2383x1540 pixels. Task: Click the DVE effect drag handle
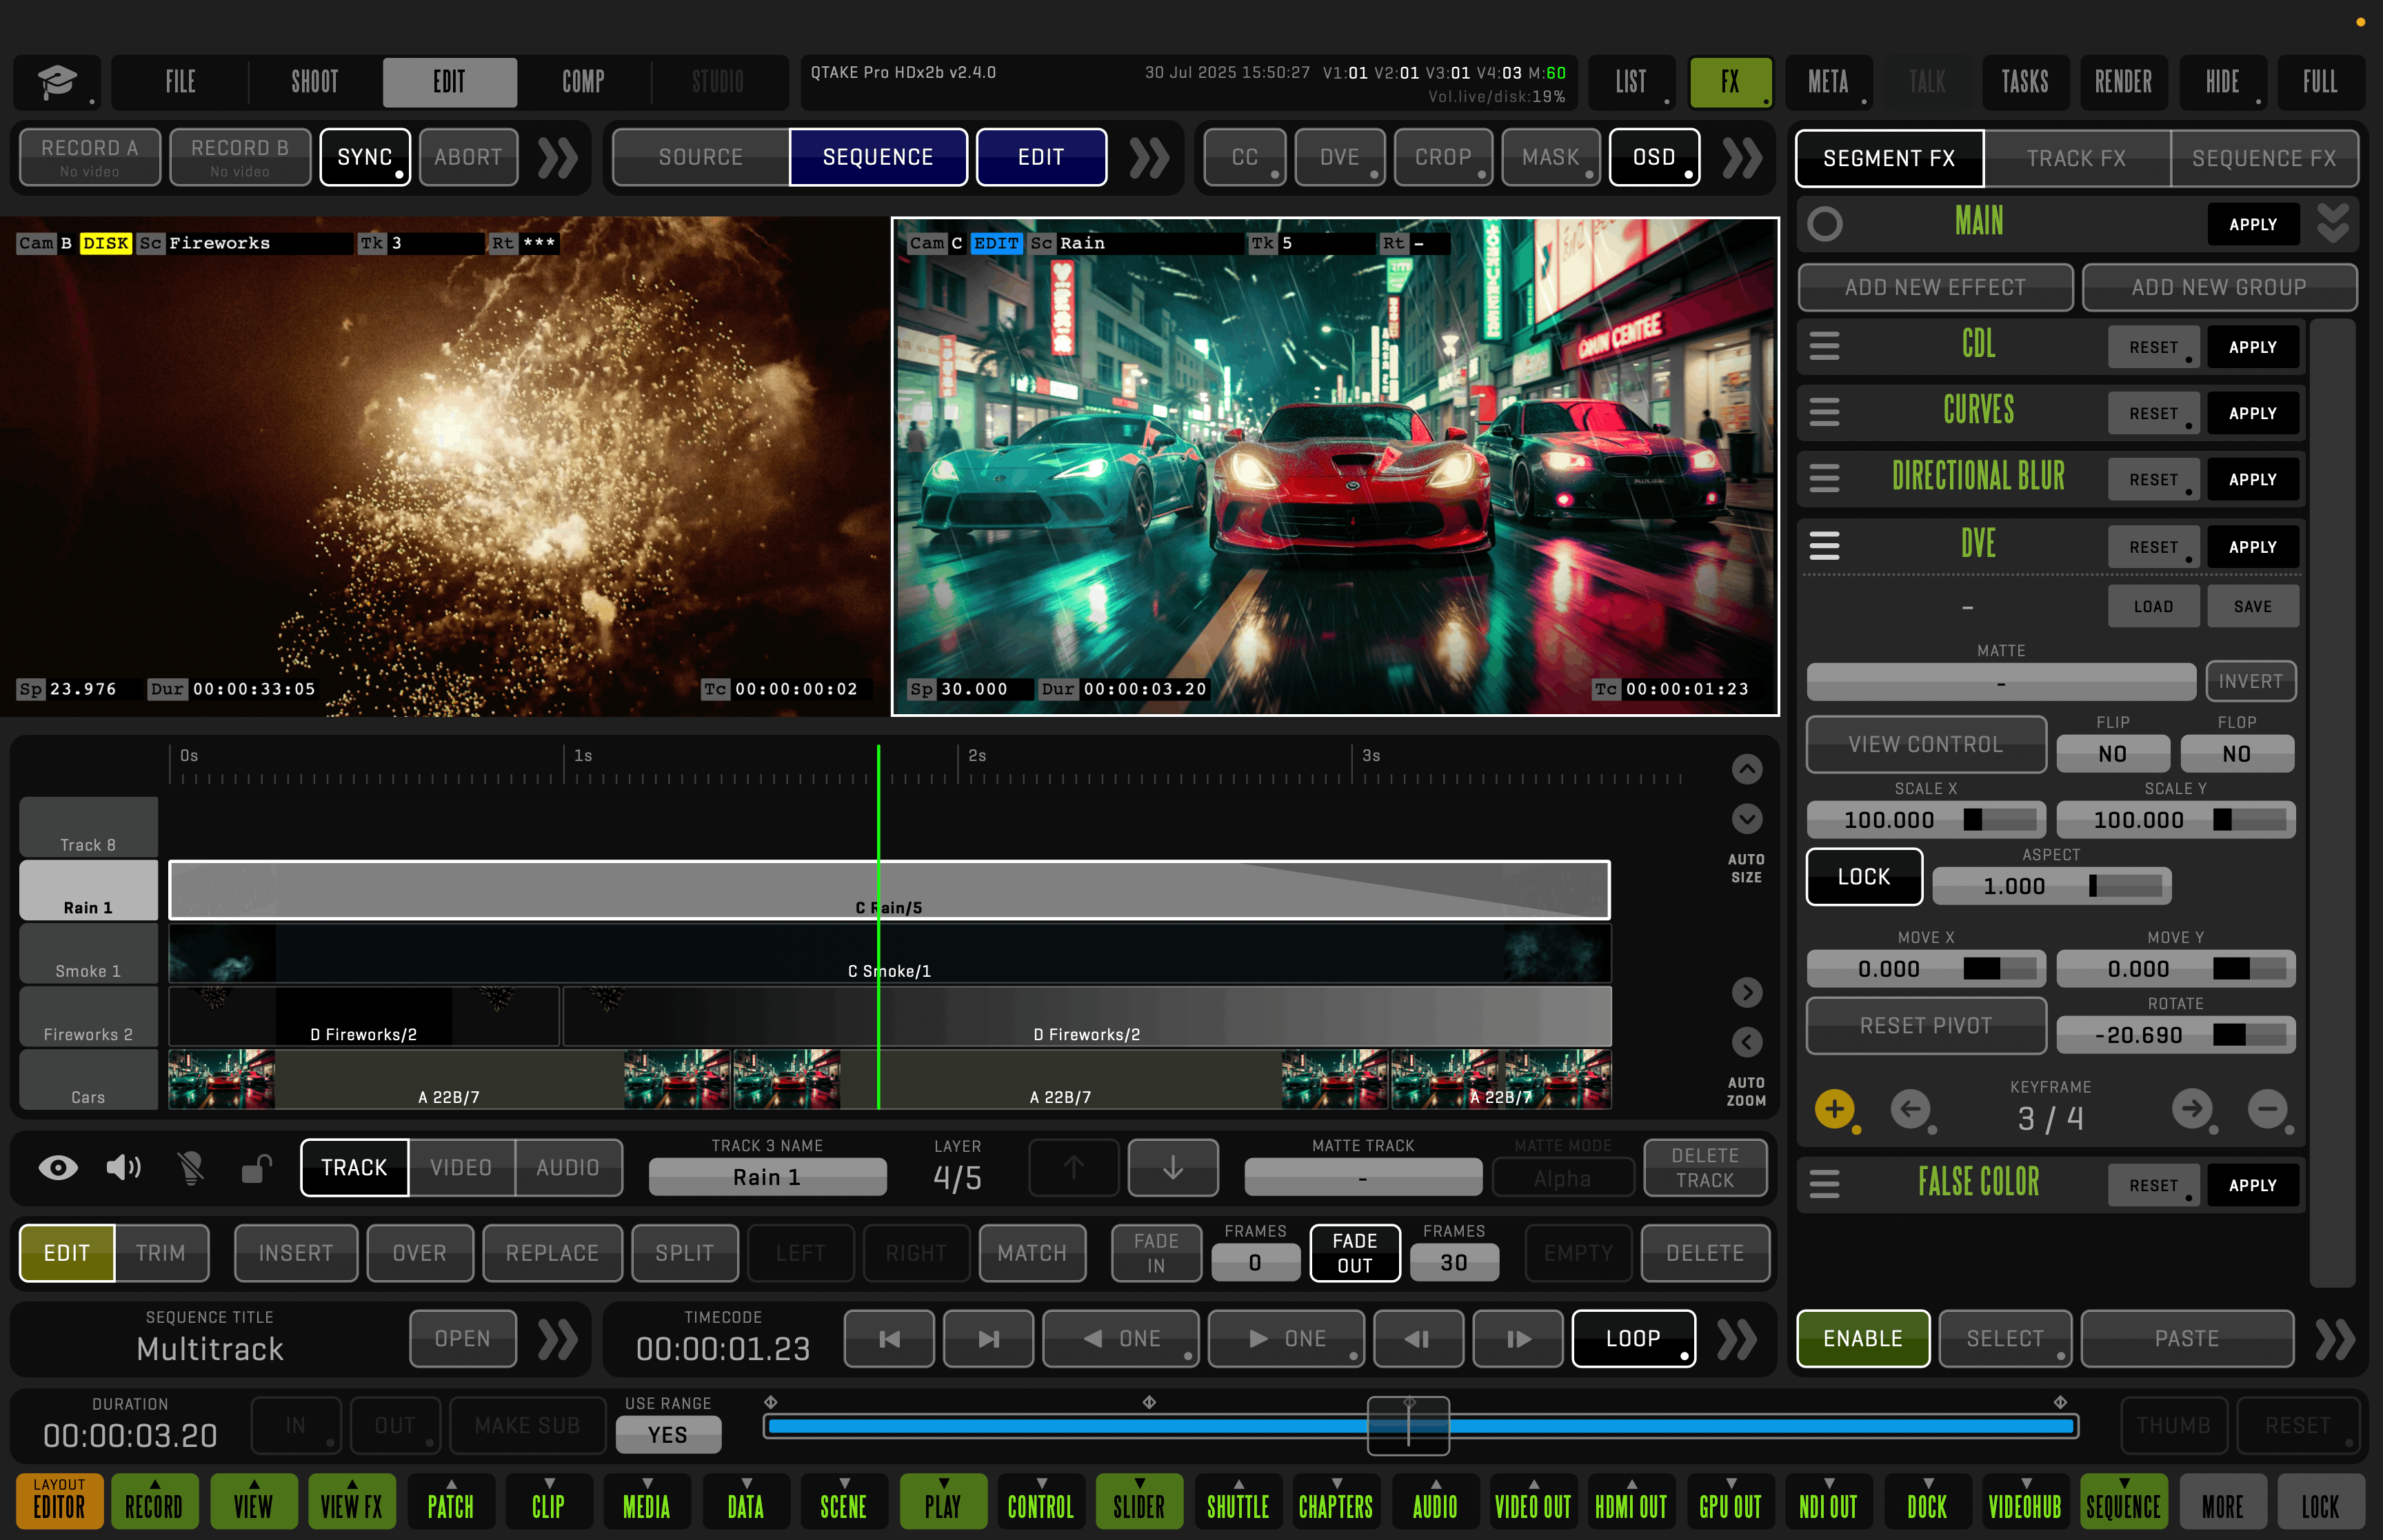pos(1824,546)
